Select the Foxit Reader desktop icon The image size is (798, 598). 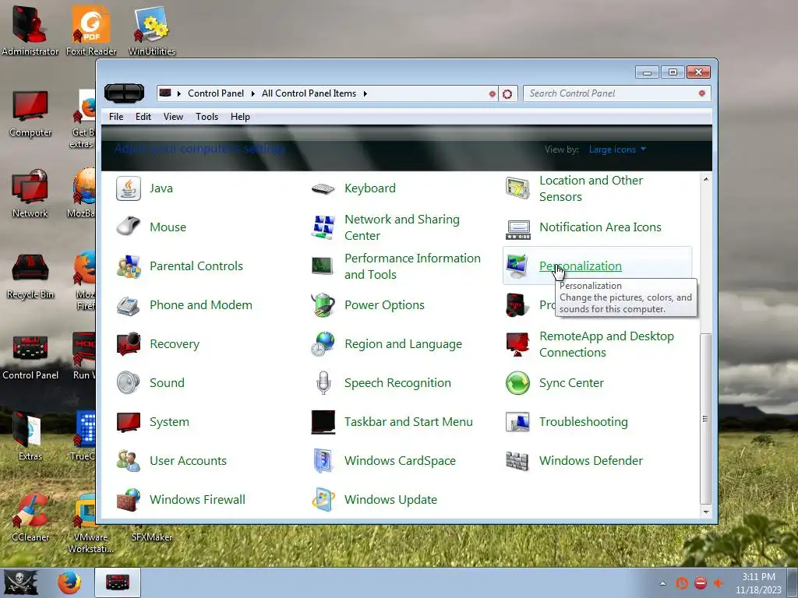[91, 30]
